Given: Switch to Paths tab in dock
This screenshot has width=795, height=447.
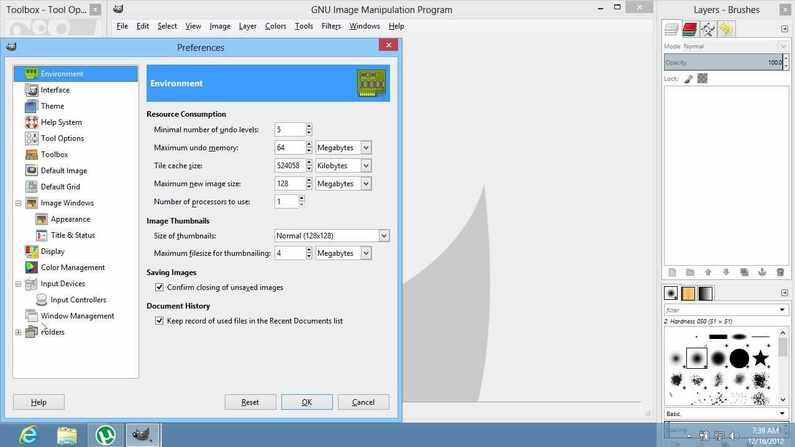Looking at the screenshot, I should tap(707, 29).
